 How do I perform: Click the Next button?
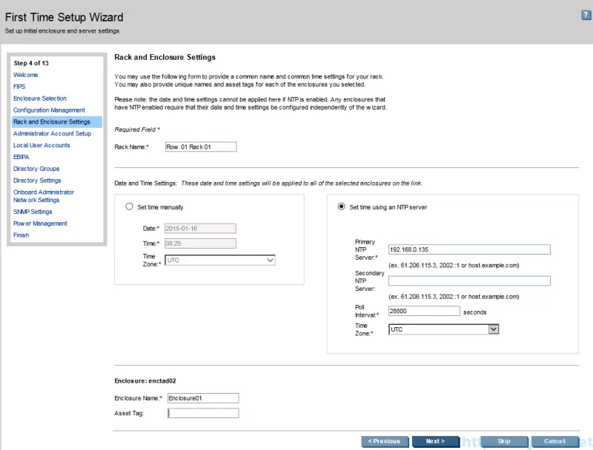[x=436, y=441]
